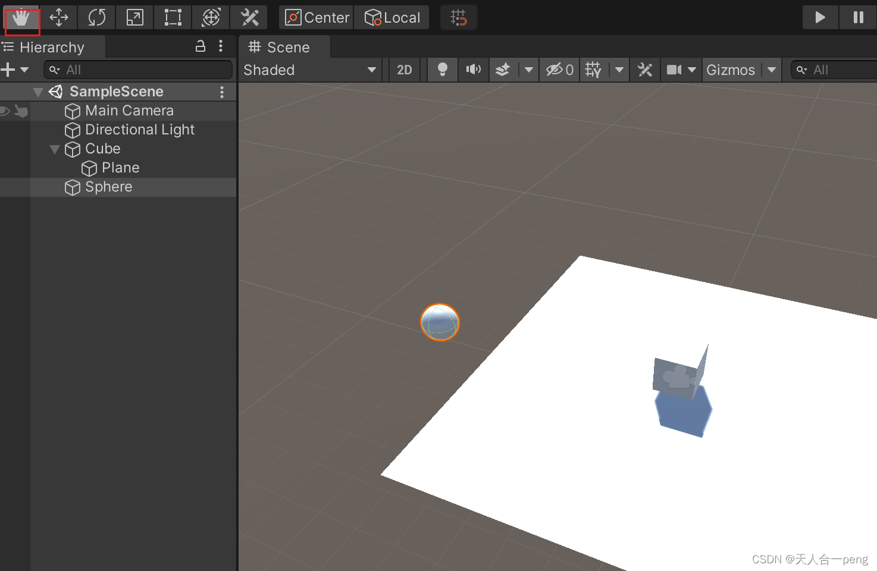This screenshot has height=571, width=877.
Task: Select Main Camera in hierarchy
Action: click(x=129, y=111)
